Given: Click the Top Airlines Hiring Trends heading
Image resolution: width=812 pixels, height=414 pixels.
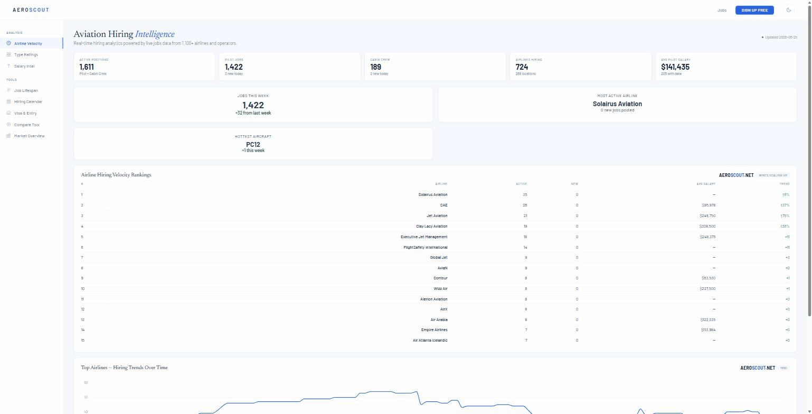Looking at the screenshot, I should point(124,368).
